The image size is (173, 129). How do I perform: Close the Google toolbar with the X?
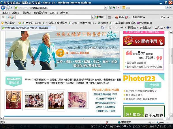coord(3,17)
